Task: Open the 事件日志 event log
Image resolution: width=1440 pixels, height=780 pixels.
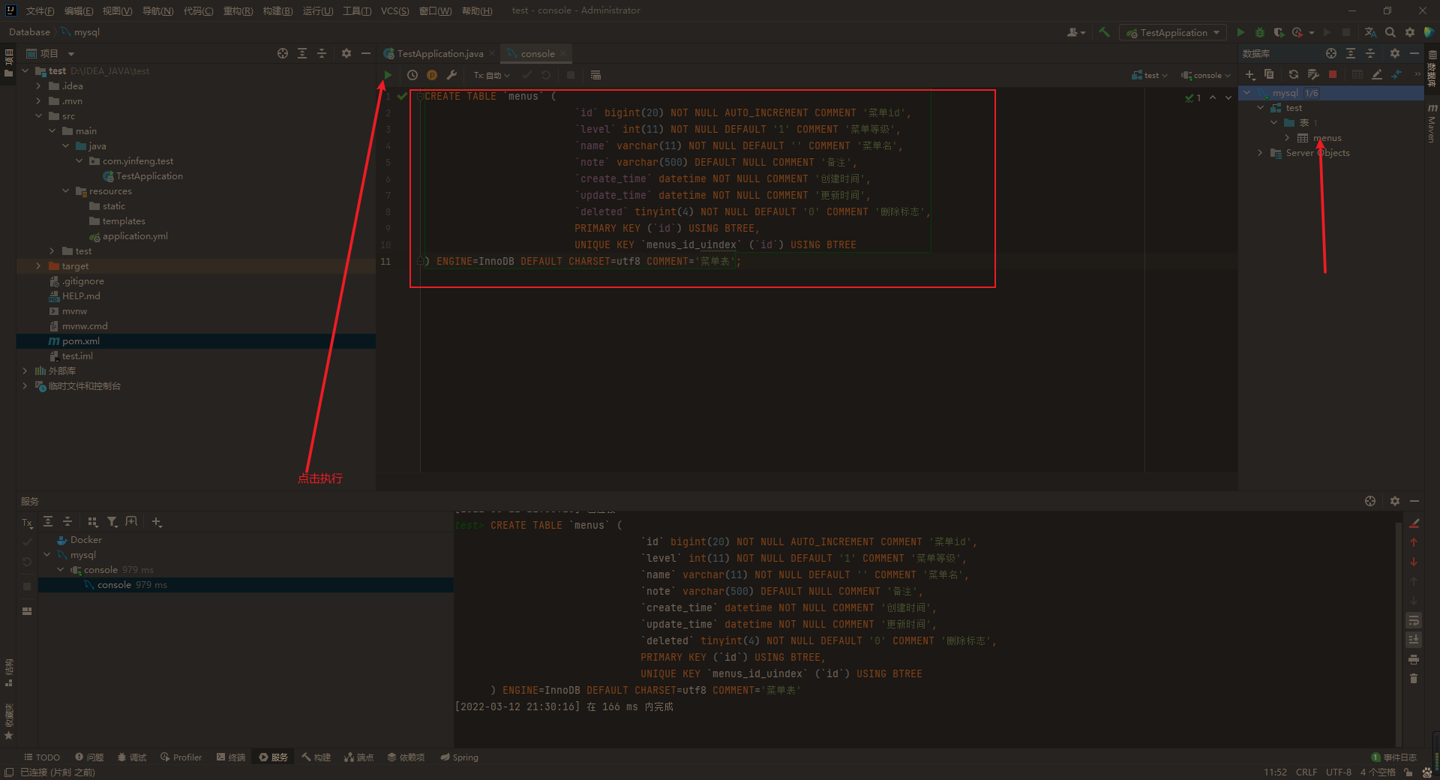Action: [x=1393, y=757]
